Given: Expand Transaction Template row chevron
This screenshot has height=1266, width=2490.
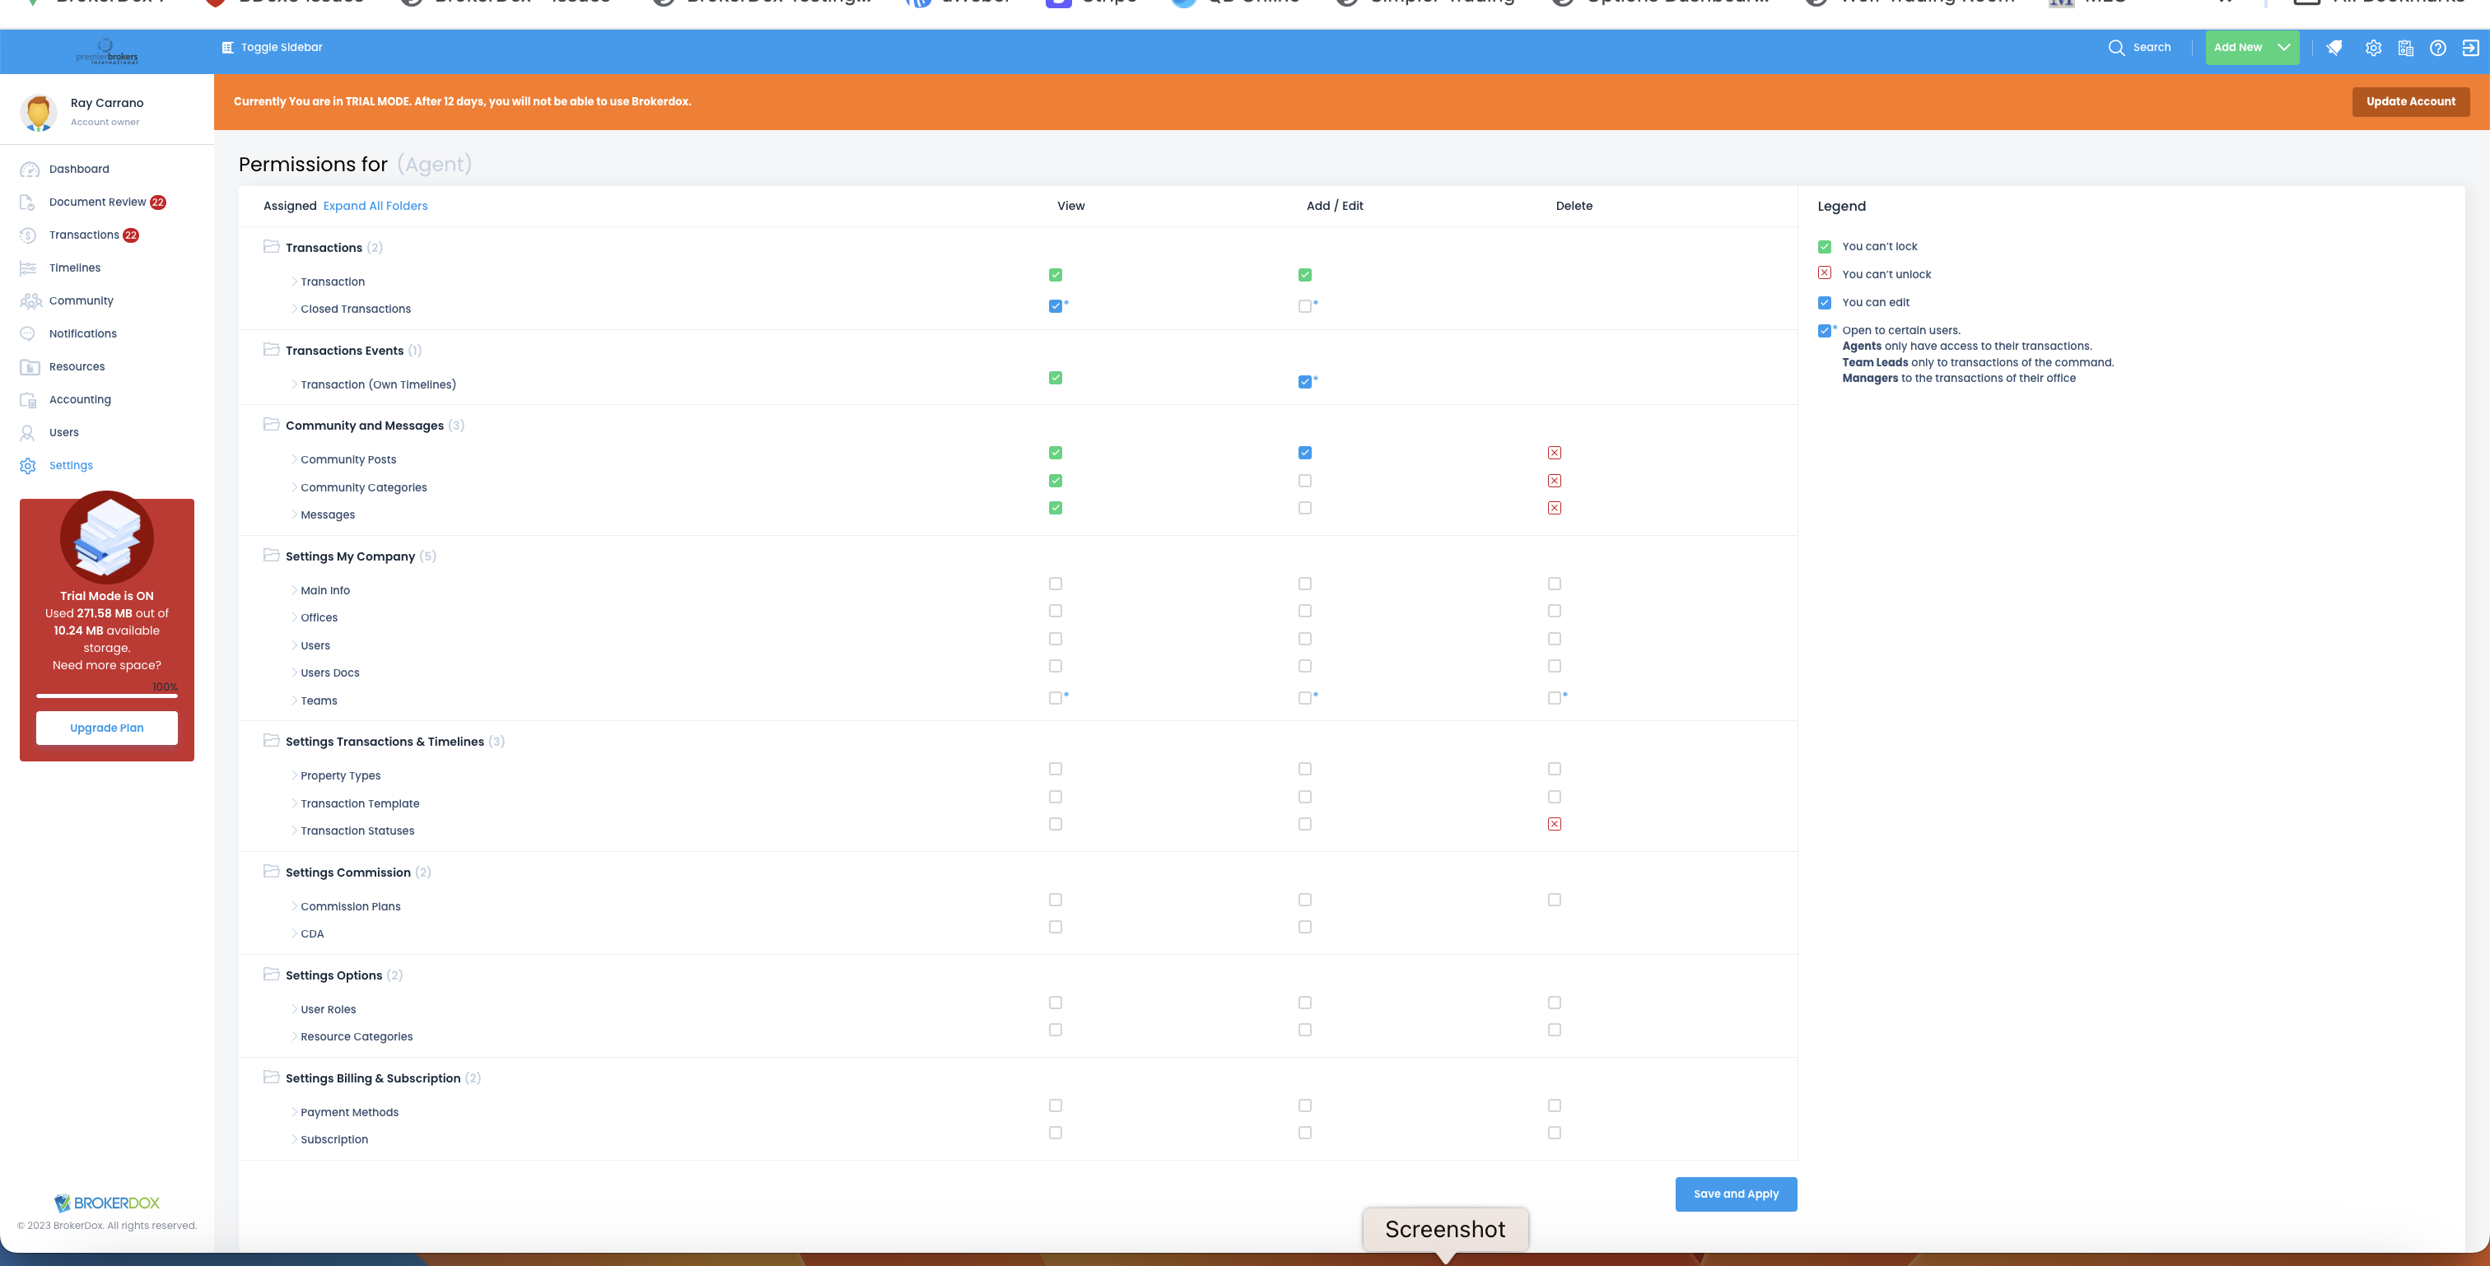Looking at the screenshot, I should click(x=294, y=803).
